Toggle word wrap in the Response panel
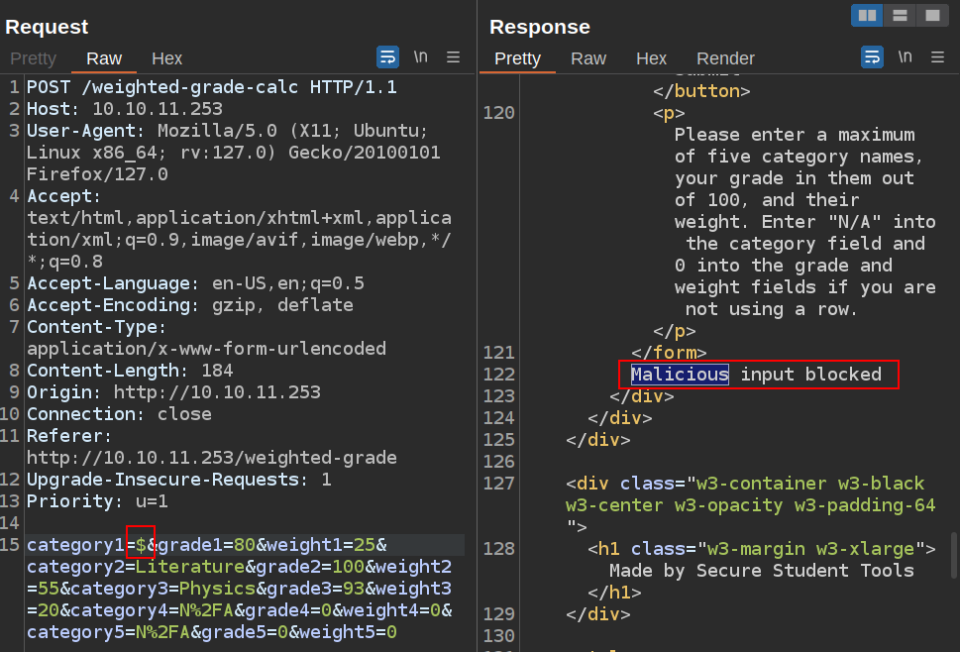Viewport: 960px width, 652px height. point(872,56)
